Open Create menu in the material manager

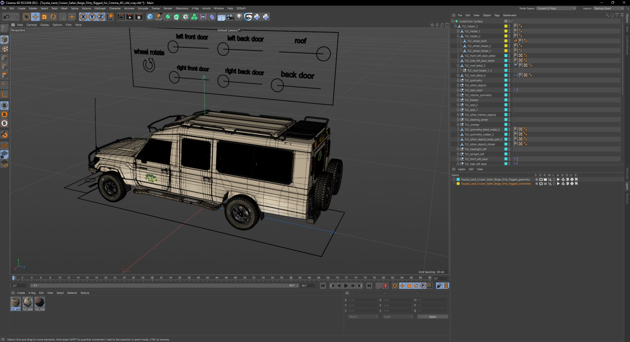point(21,293)
